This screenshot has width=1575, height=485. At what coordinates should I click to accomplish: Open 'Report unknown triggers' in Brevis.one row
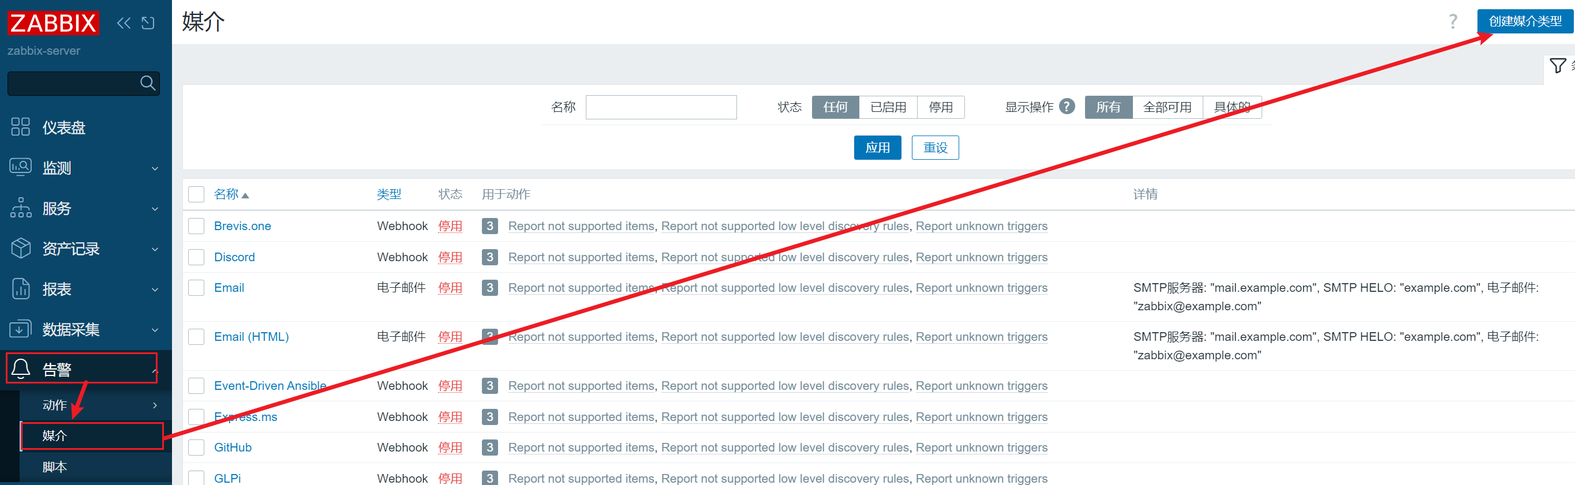pos(981,226)
